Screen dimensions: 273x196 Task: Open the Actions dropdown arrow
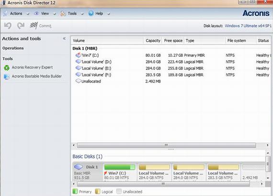(x=28, y=13)
